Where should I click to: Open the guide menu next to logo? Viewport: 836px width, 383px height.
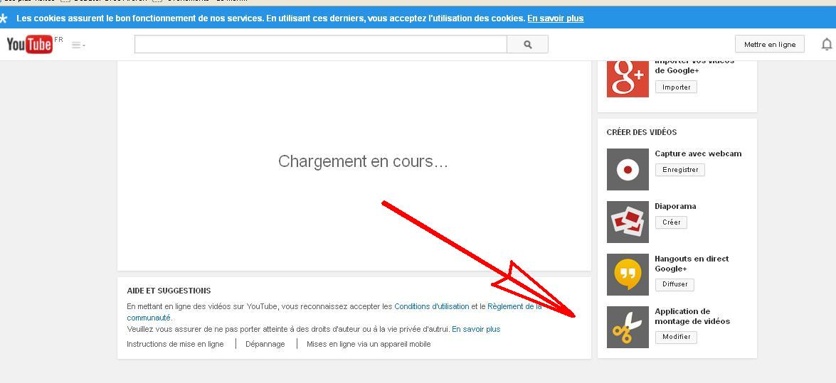78,45
